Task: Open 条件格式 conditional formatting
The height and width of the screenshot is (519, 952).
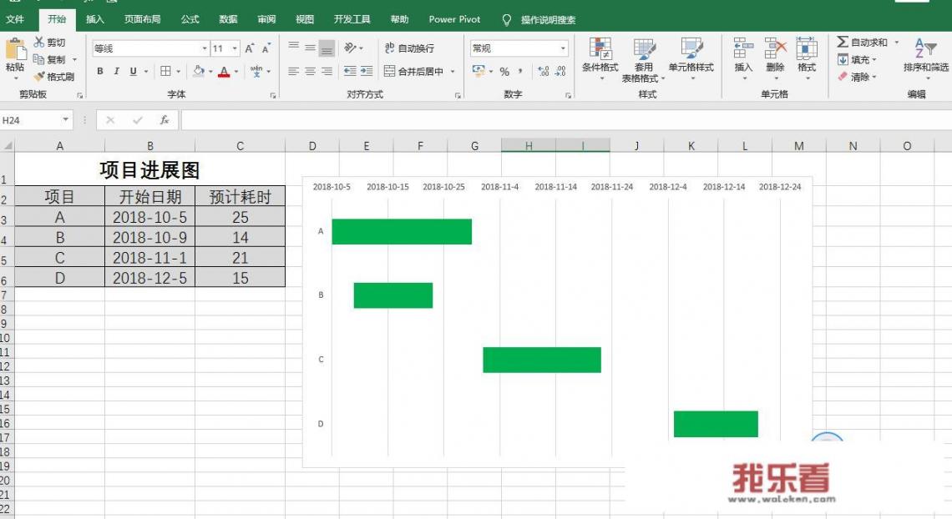Action: (x=600, y=58)
